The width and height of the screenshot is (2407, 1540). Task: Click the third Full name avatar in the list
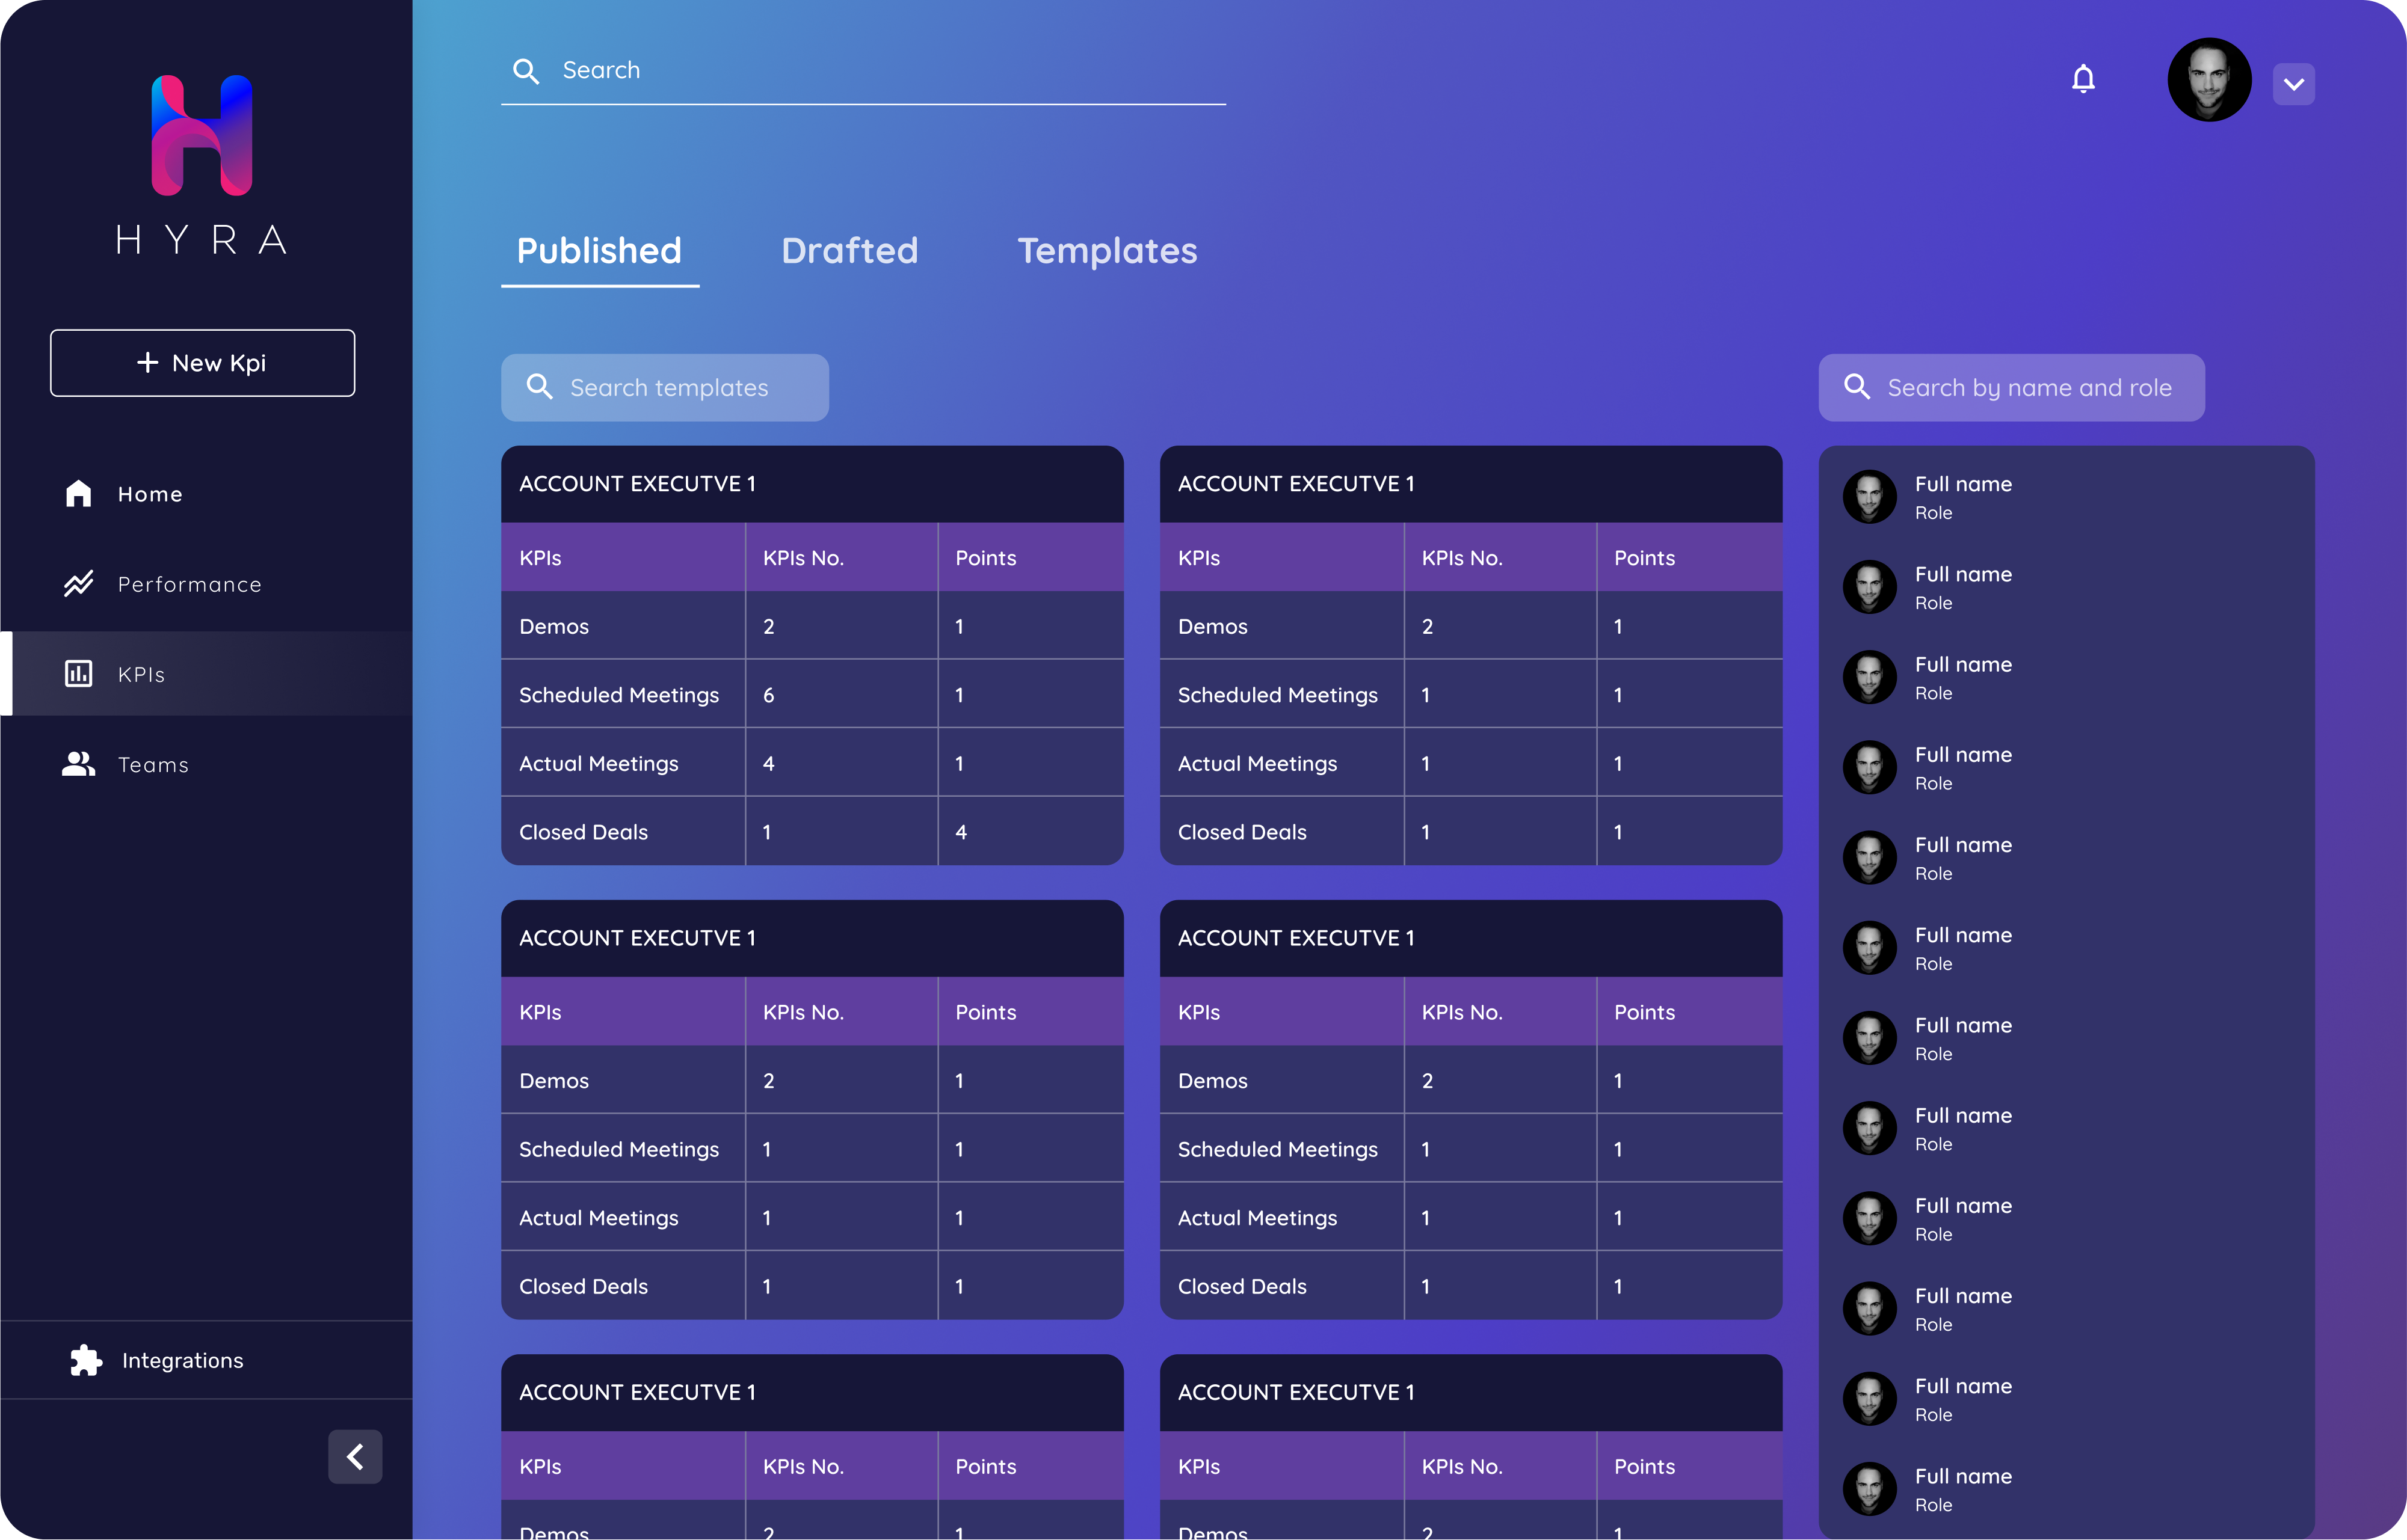tap(1870, 677)
